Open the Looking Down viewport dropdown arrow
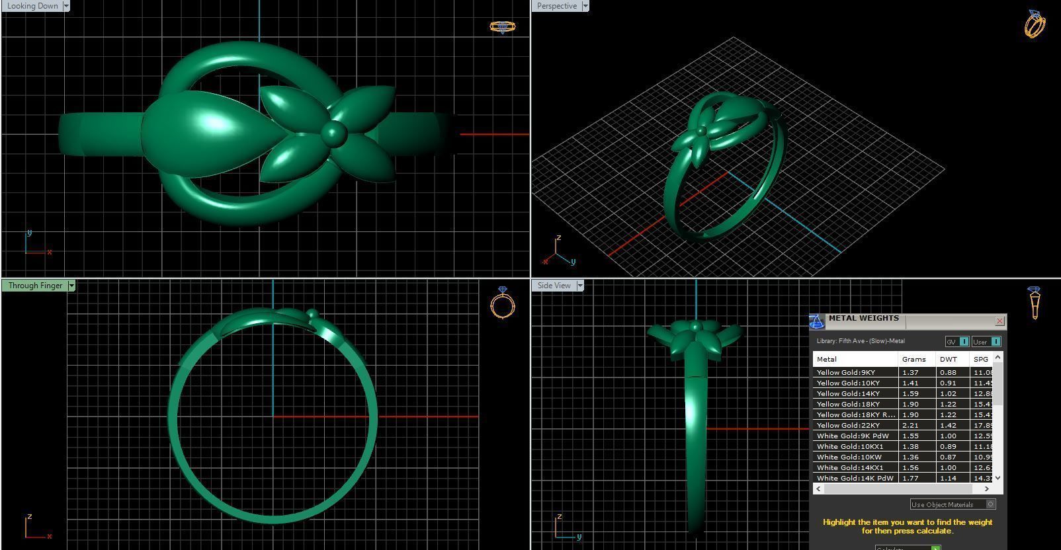This screenshot has height=550, width=1061. pos(66,6)
